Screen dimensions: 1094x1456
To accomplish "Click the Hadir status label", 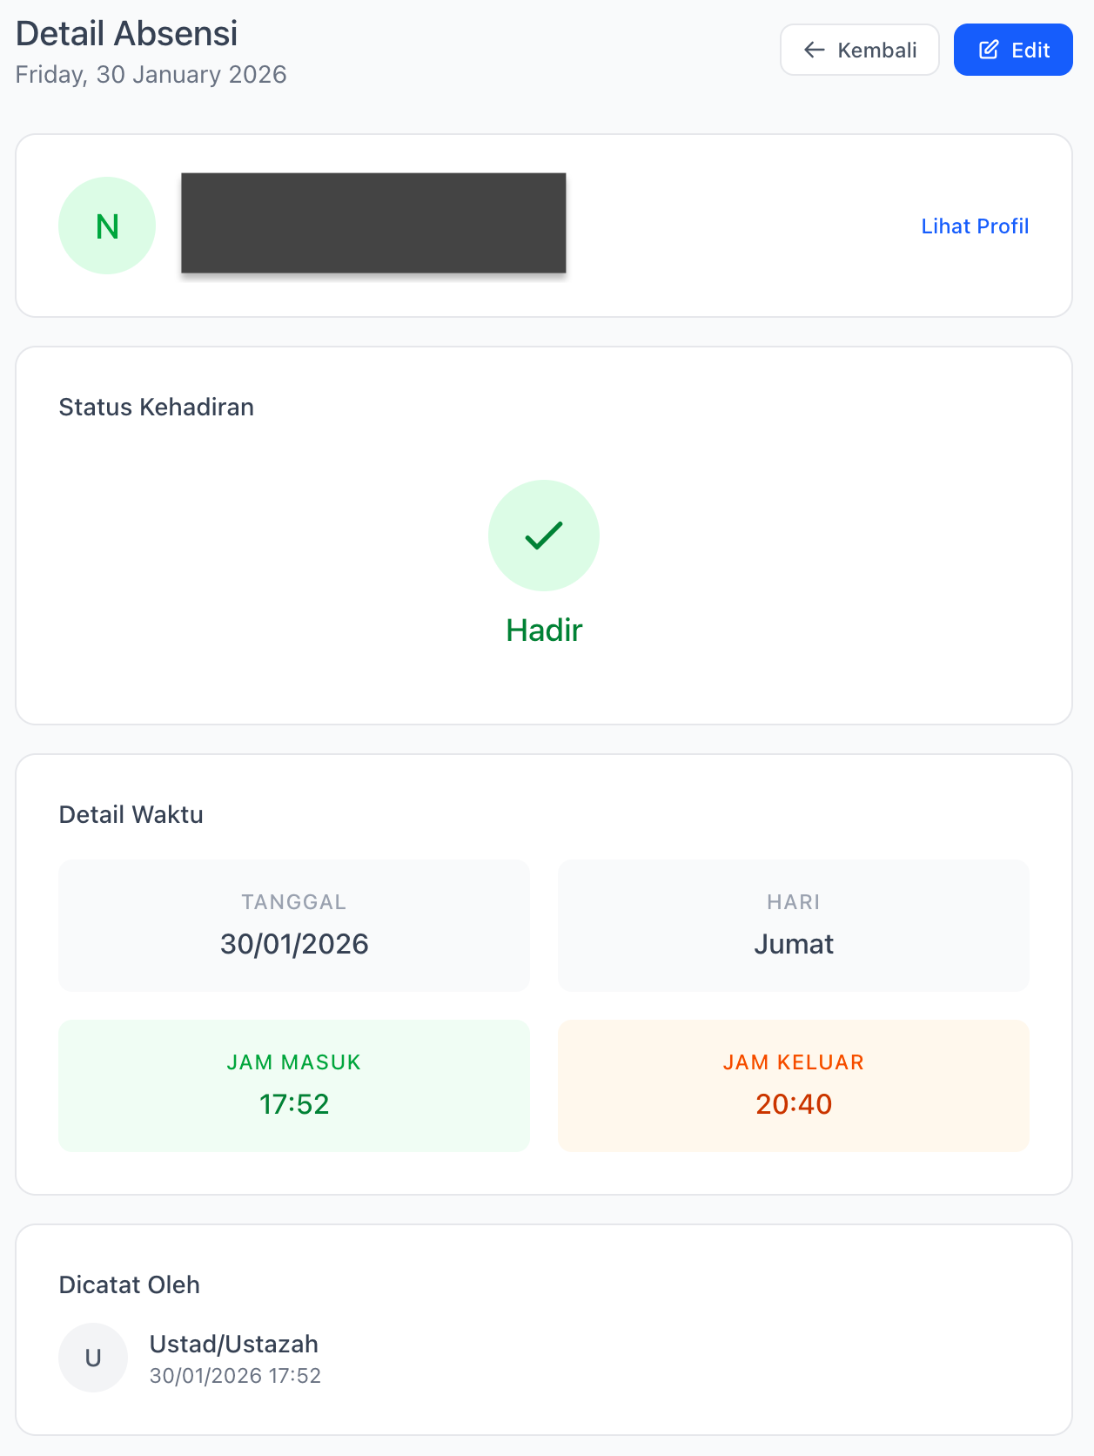I will pyautogui.click(x=544, y=630).
